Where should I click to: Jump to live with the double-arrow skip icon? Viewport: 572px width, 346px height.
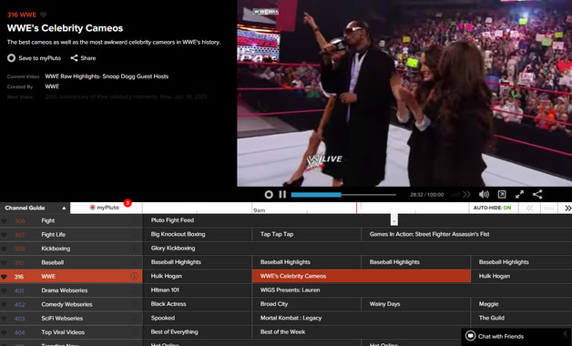click(x=466, y=194)
